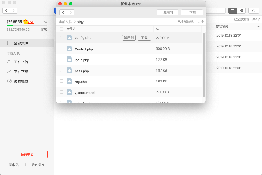Click the list view icon
262x175 pixels.
[233, 11]
